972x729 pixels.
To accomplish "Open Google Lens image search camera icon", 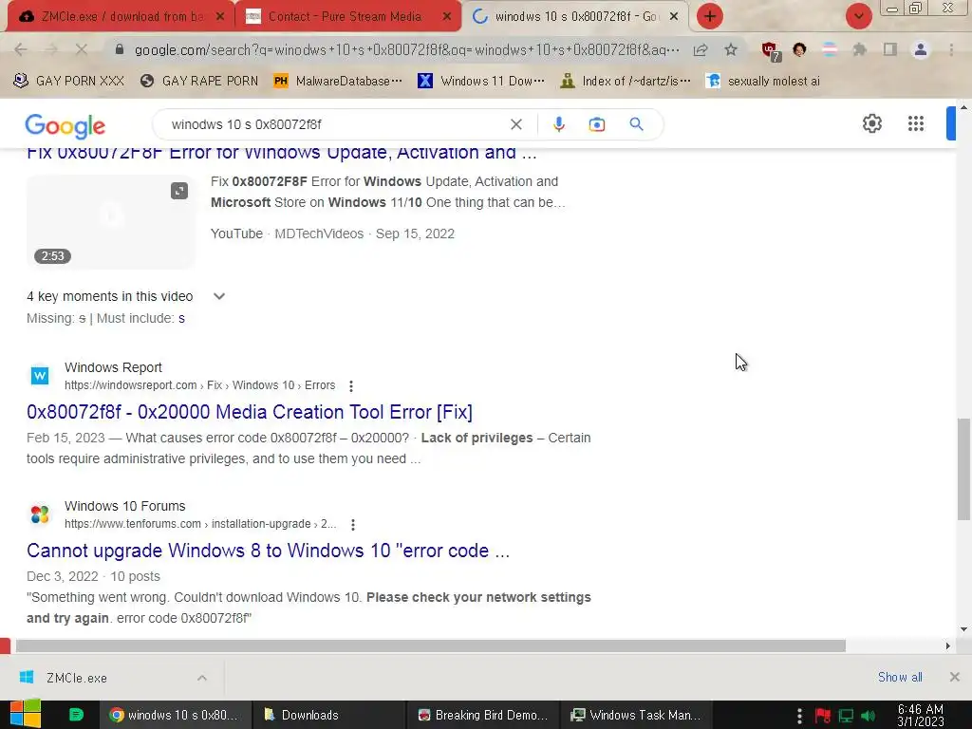I will pyautogui.click(x=596, y=124).
